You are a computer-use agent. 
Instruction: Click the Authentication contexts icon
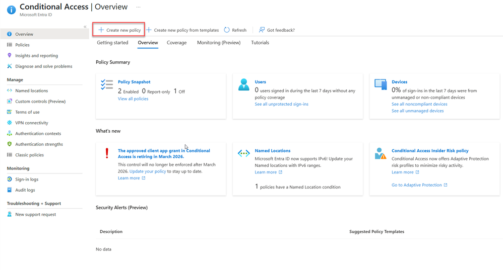pyautogui.click(x=9, y=133)
